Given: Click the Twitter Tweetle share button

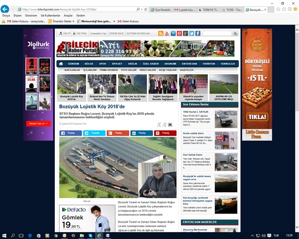Looking at the screenshot, I should [x=94, y=133].
